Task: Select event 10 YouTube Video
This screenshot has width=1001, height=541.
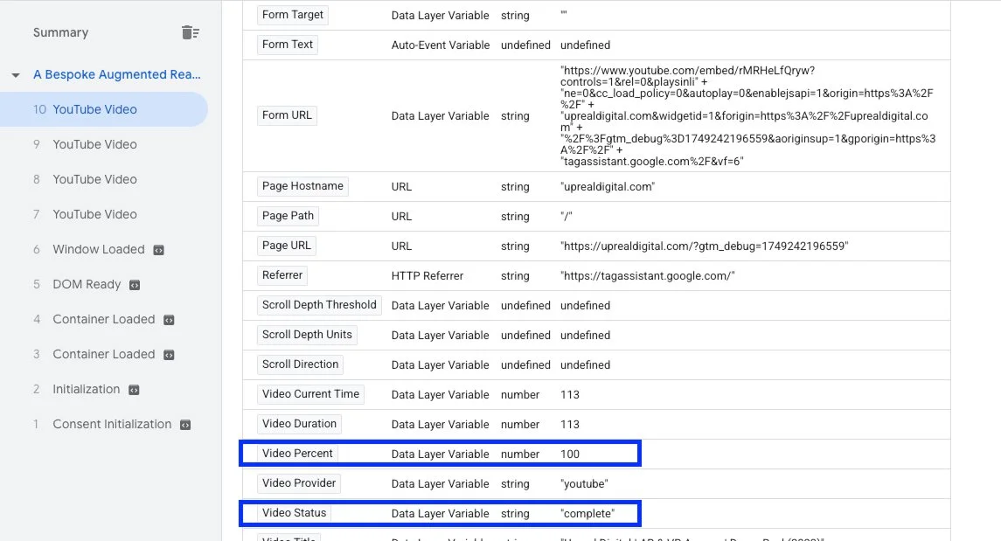Action: pos(104,109)
